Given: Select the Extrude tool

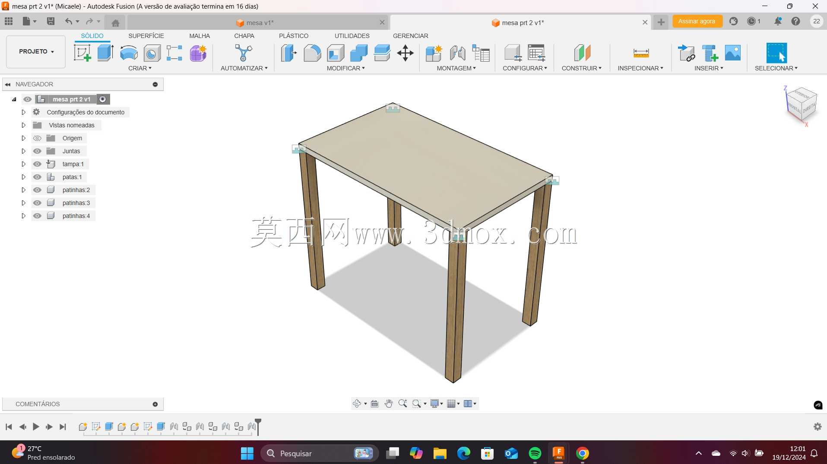Looking at the screenshot, I should point(105,53).
